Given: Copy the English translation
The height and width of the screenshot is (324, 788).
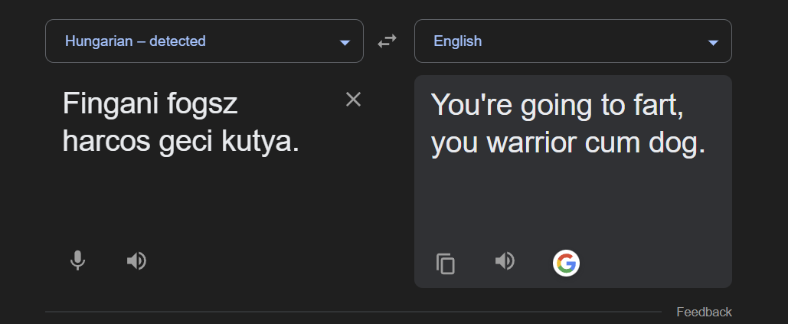Looking at the screenshot, I should (445, 263).
